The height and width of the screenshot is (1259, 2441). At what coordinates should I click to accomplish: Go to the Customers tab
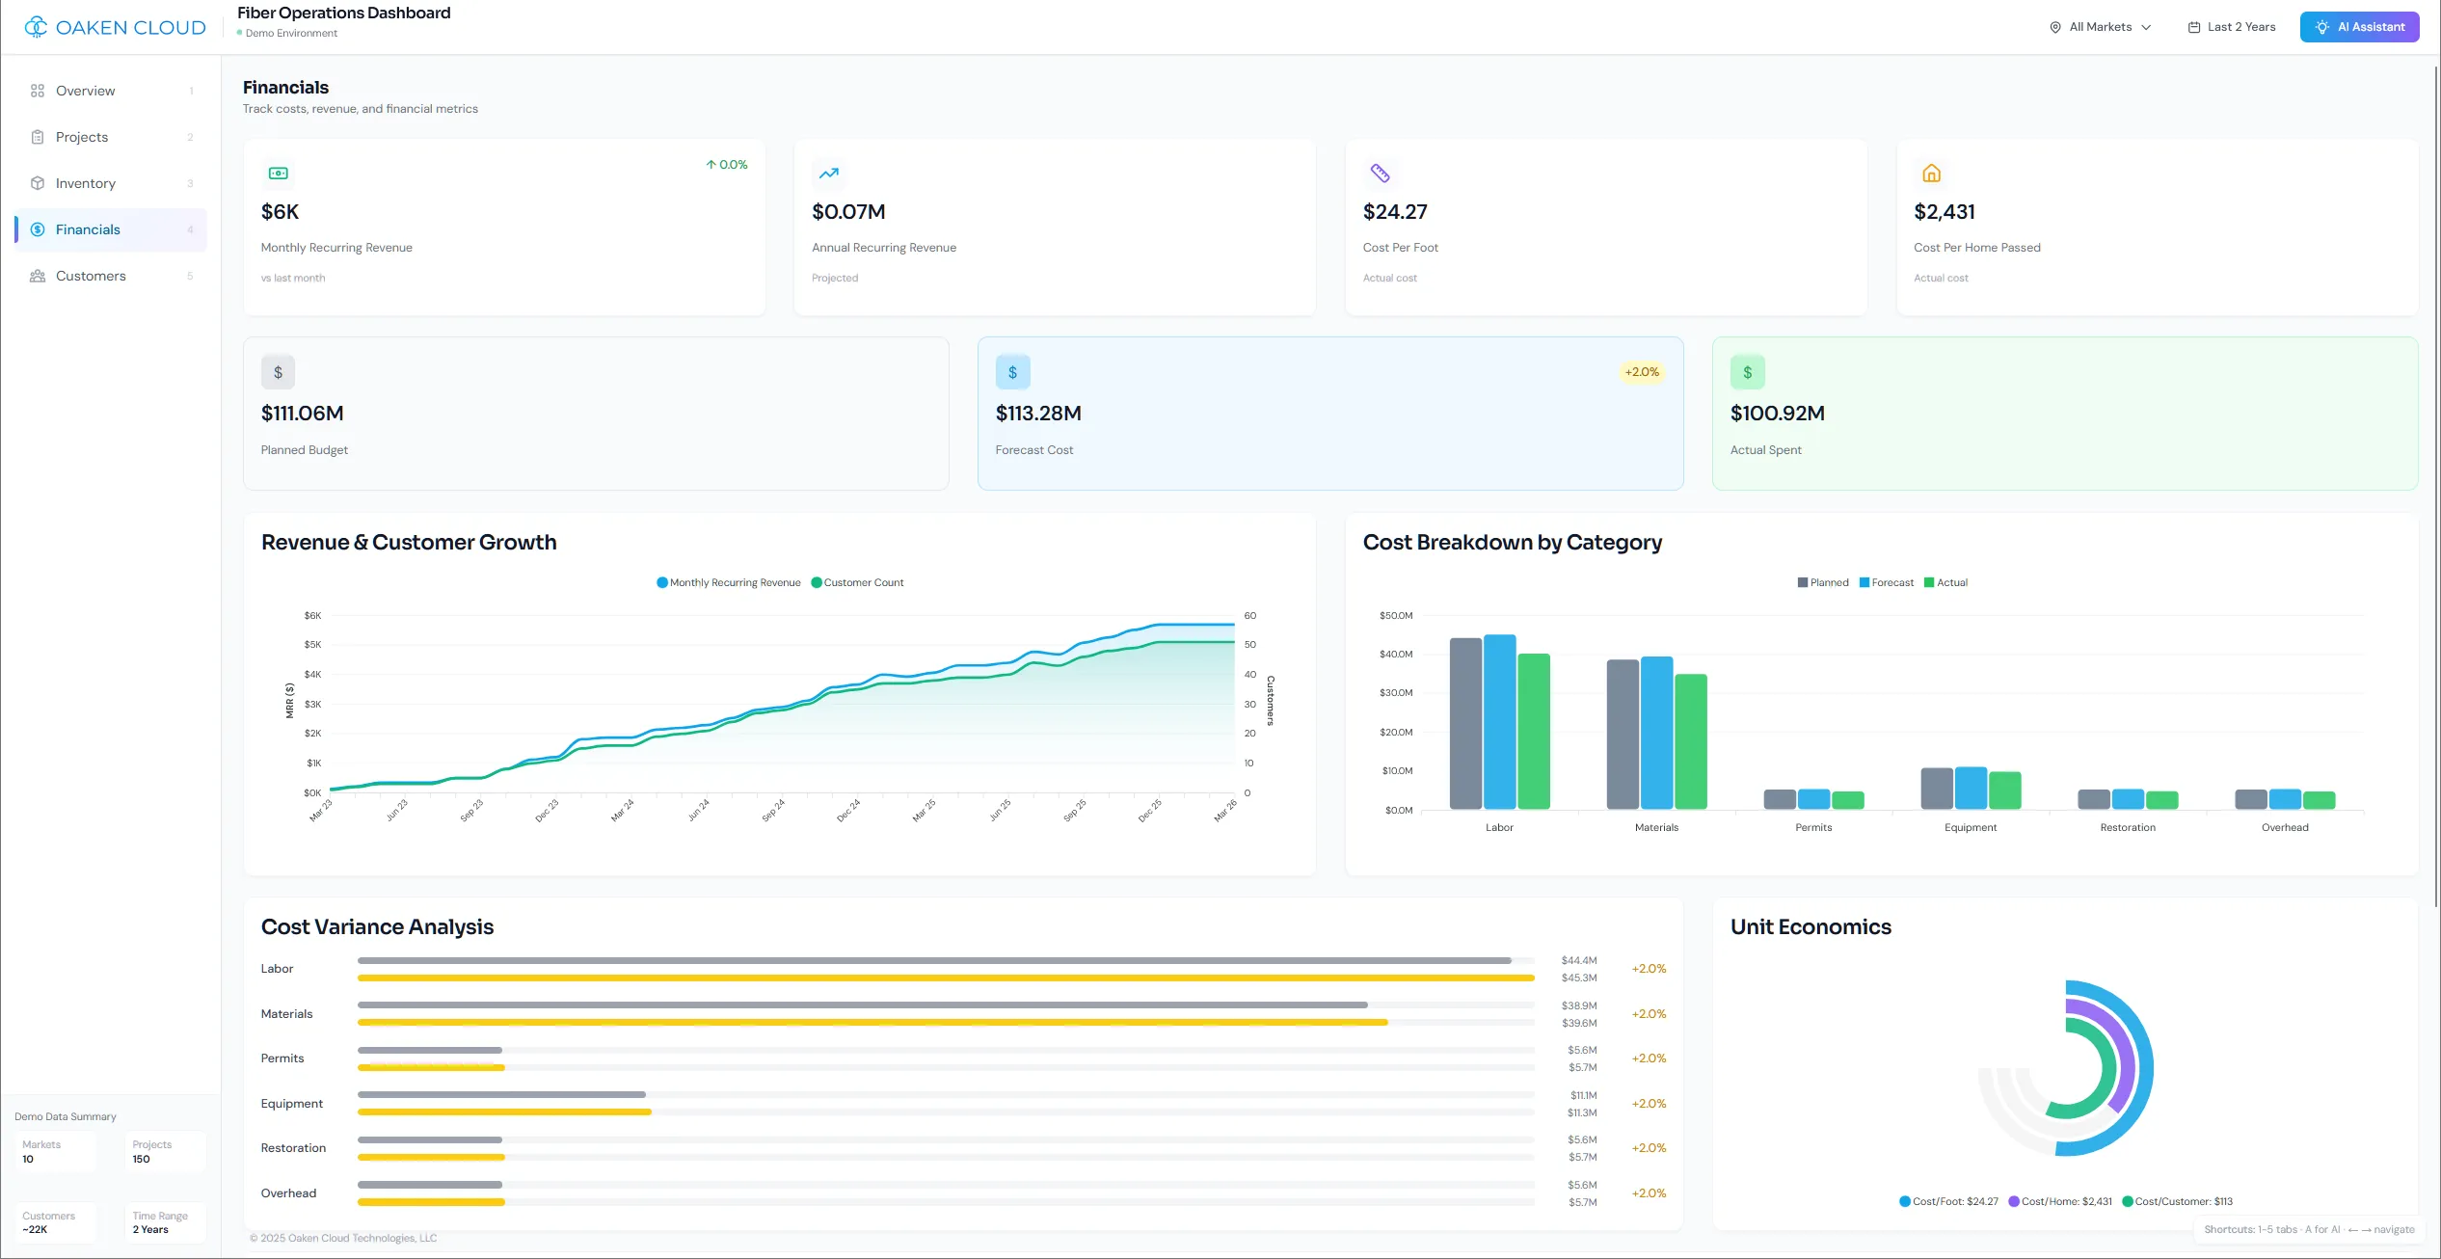coord(111,276)
